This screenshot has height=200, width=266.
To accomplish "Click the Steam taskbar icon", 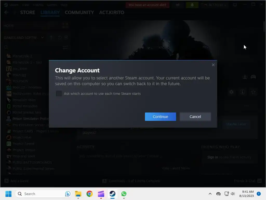I will coord(112,194).
